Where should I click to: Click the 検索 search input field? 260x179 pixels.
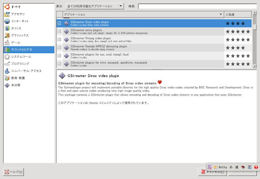click(197, 6)
